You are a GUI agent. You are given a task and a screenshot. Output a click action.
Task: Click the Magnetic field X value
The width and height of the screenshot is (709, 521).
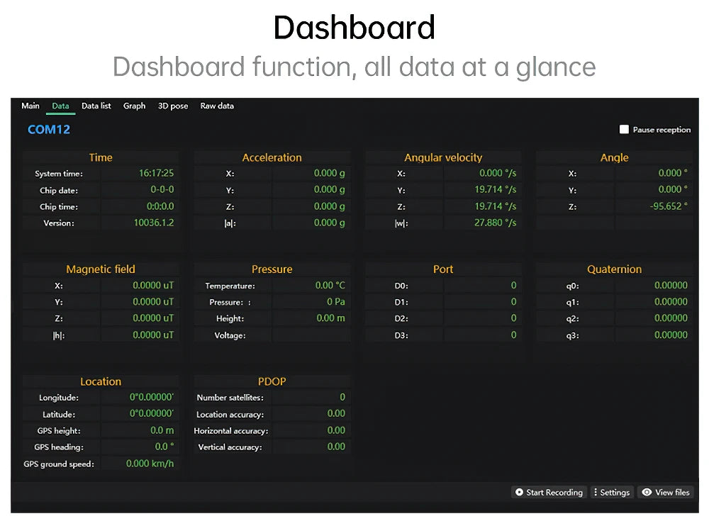point(153,286)
